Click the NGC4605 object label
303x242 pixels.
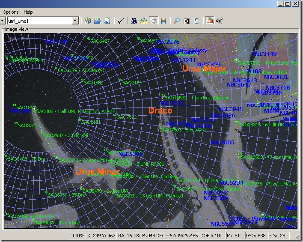tap(222, 142)
